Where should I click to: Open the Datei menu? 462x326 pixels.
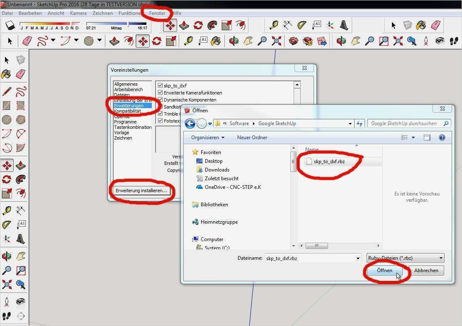7,13
